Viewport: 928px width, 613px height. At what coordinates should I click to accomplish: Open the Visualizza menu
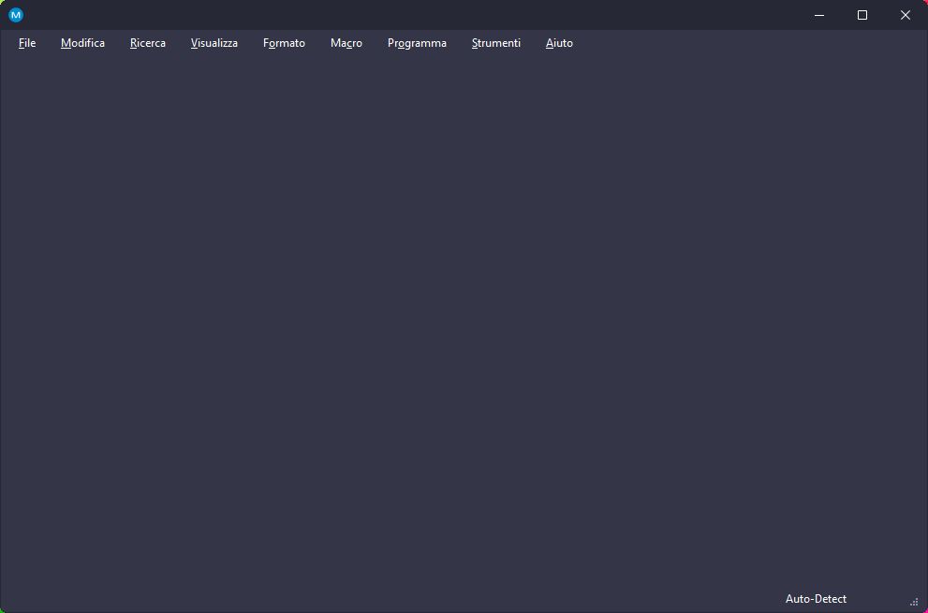coord(214,43)
